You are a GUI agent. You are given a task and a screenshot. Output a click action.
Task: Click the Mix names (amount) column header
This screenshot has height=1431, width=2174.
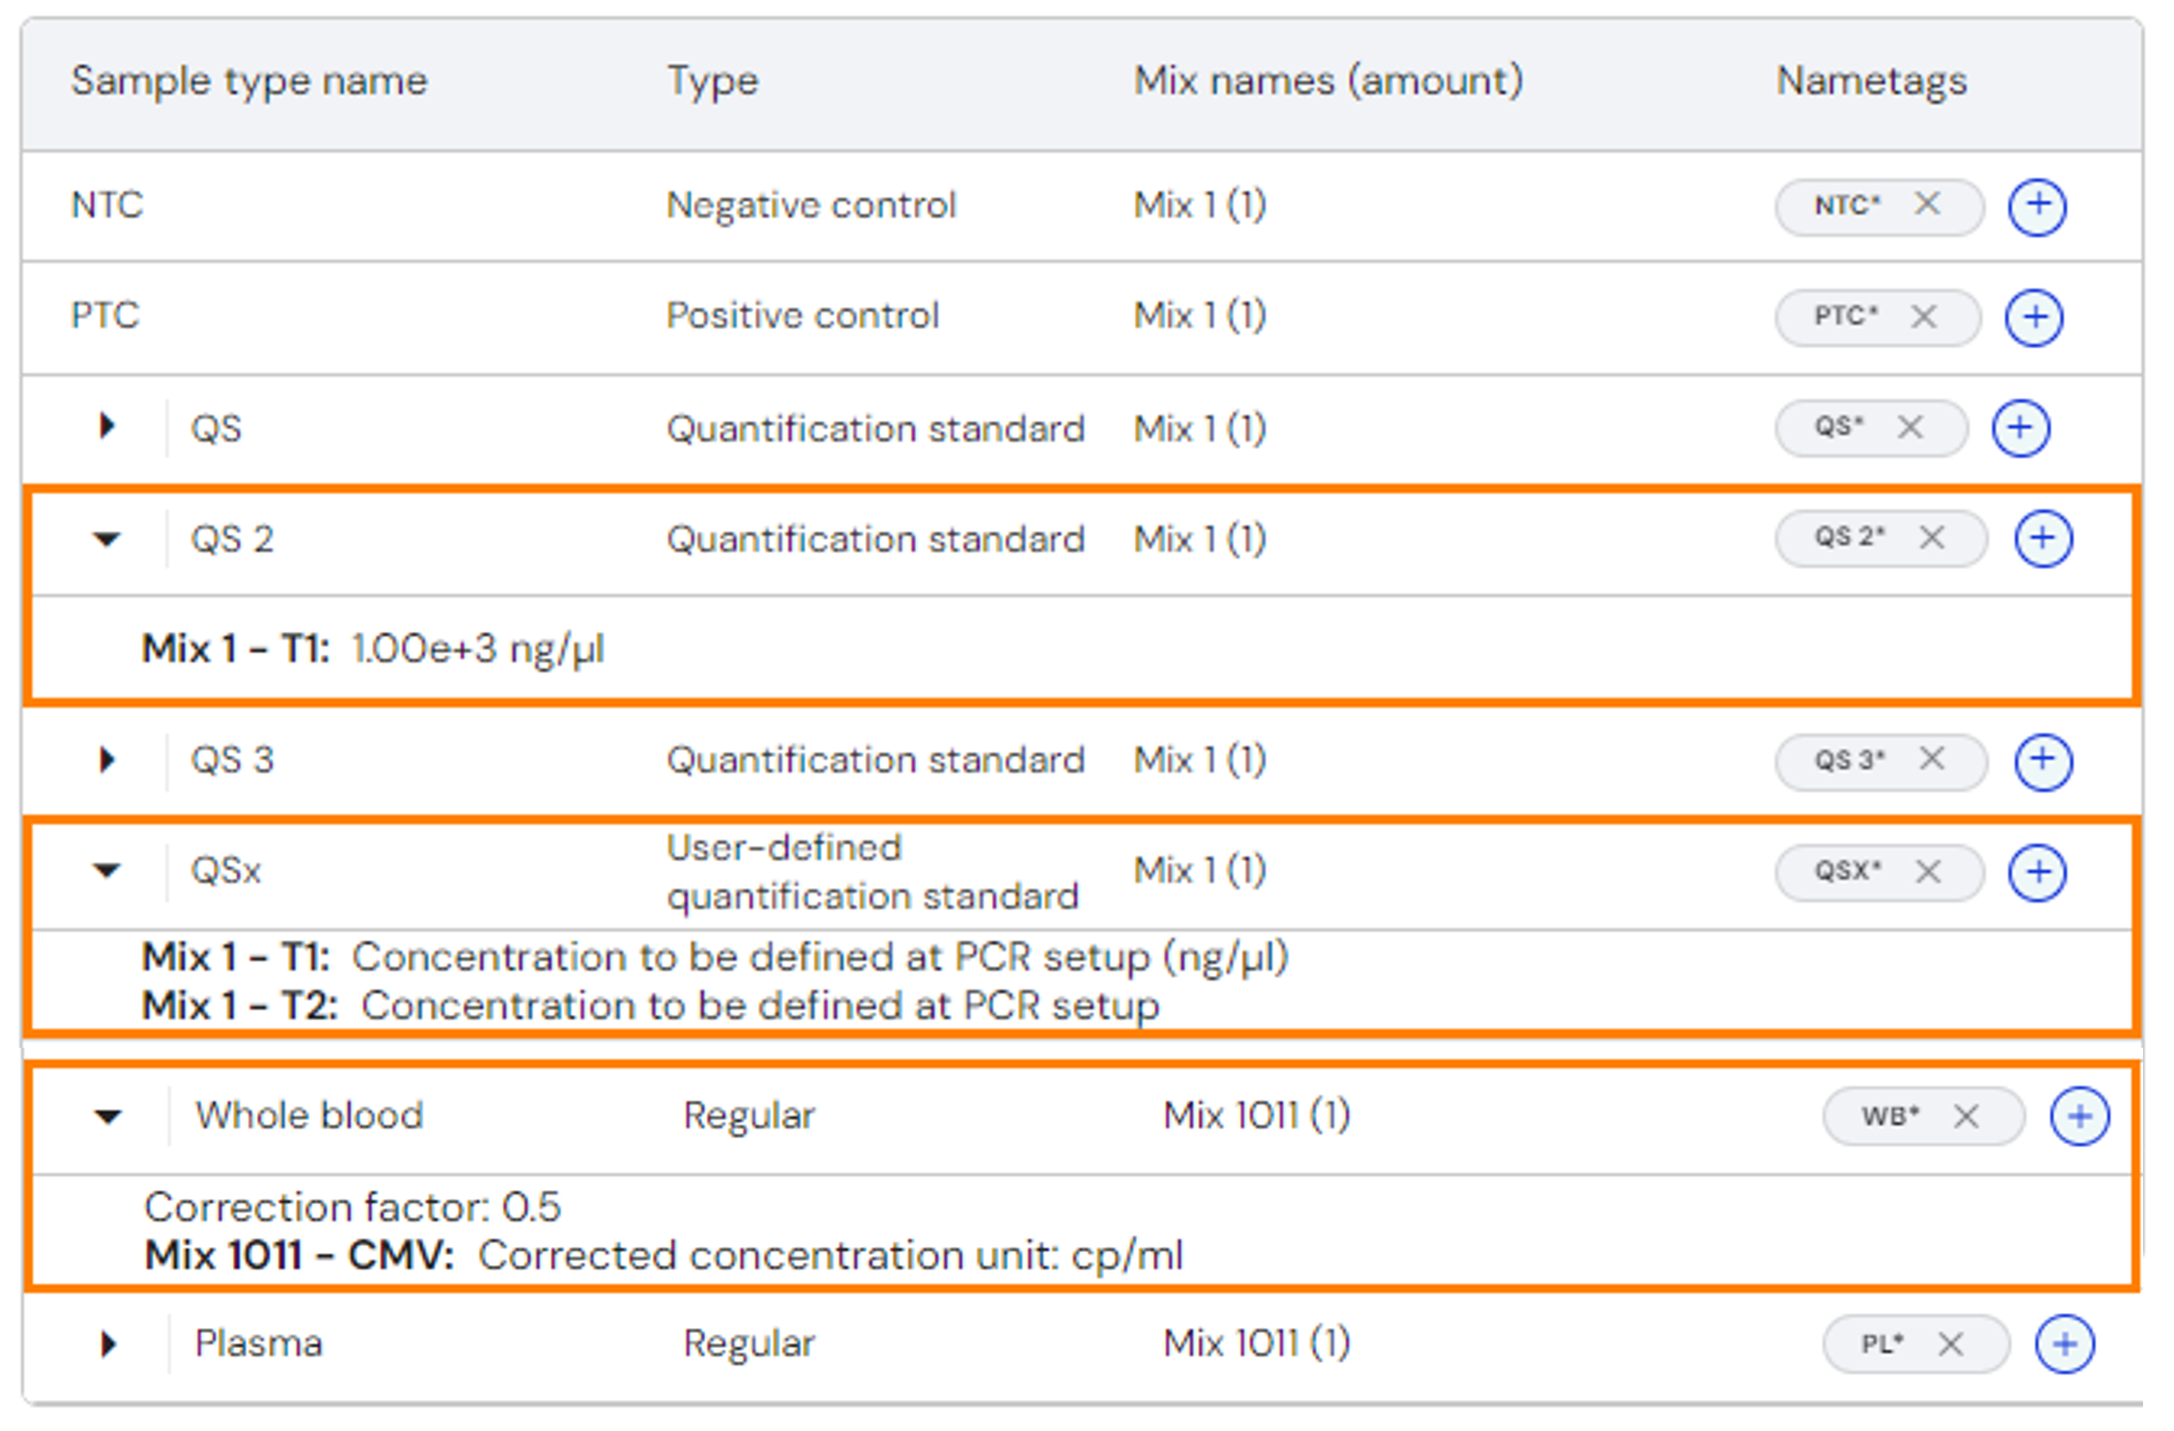pos(1327,81)
